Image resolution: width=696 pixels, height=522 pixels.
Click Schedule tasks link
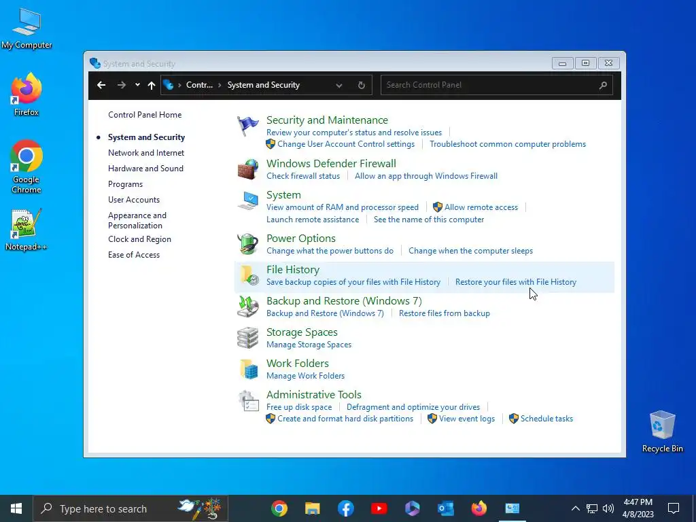click(546, 419)
